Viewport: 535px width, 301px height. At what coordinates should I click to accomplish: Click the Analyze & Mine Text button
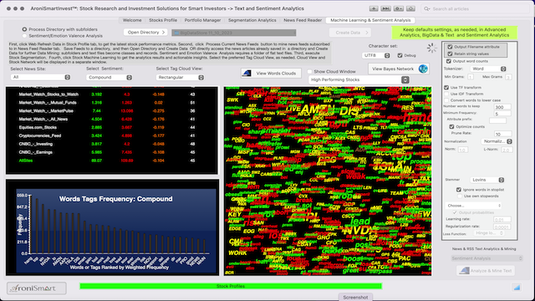click(486, 271)
